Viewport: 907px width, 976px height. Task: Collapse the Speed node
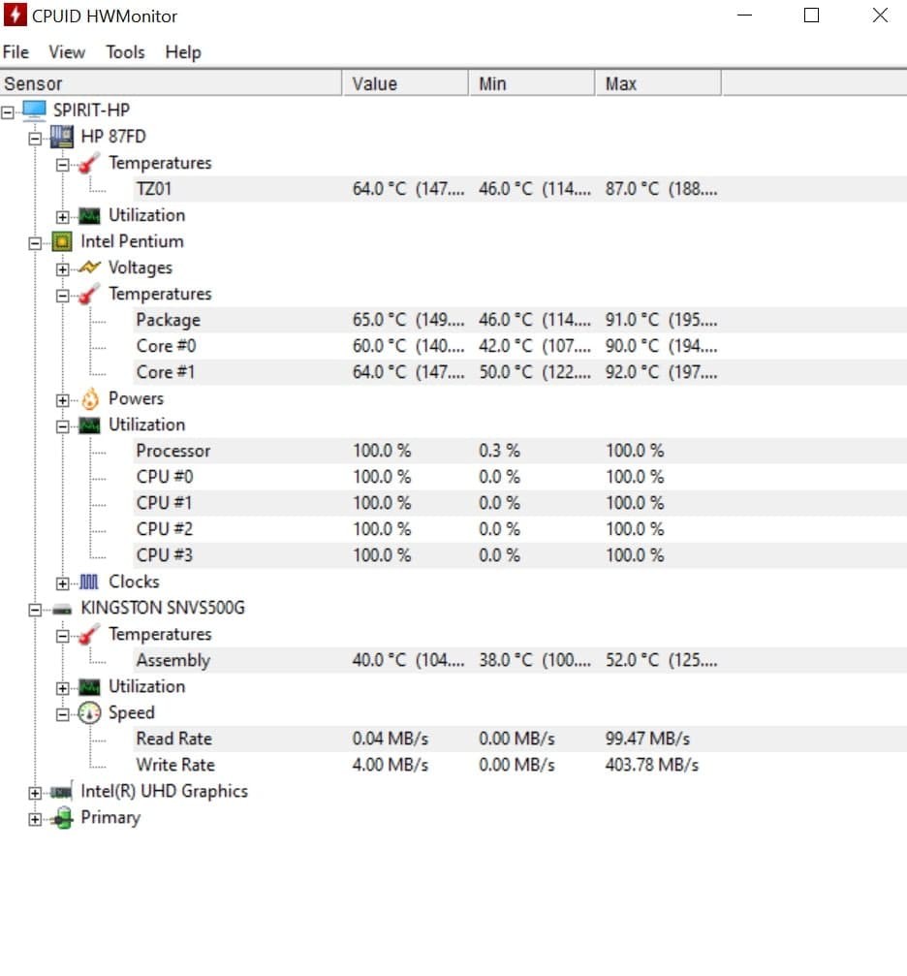[x=62, y=714]
